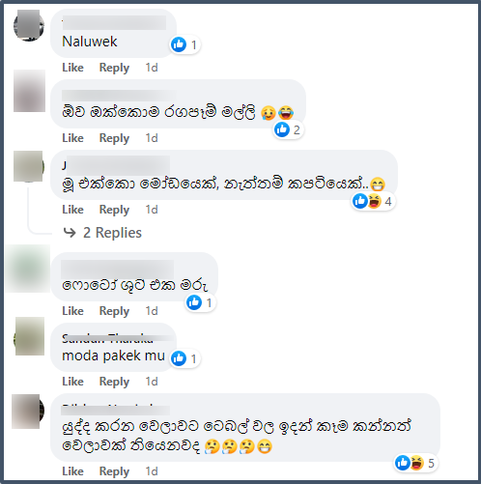
Task: Open profile avatar beside 'moda pakek mu' comment
Action: tap(30, 336)
